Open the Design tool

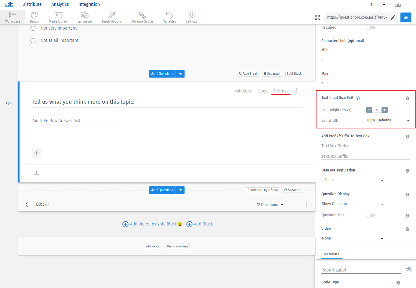[34, 17]
